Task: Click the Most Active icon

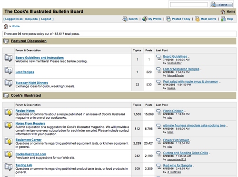Action: (197, 19)
